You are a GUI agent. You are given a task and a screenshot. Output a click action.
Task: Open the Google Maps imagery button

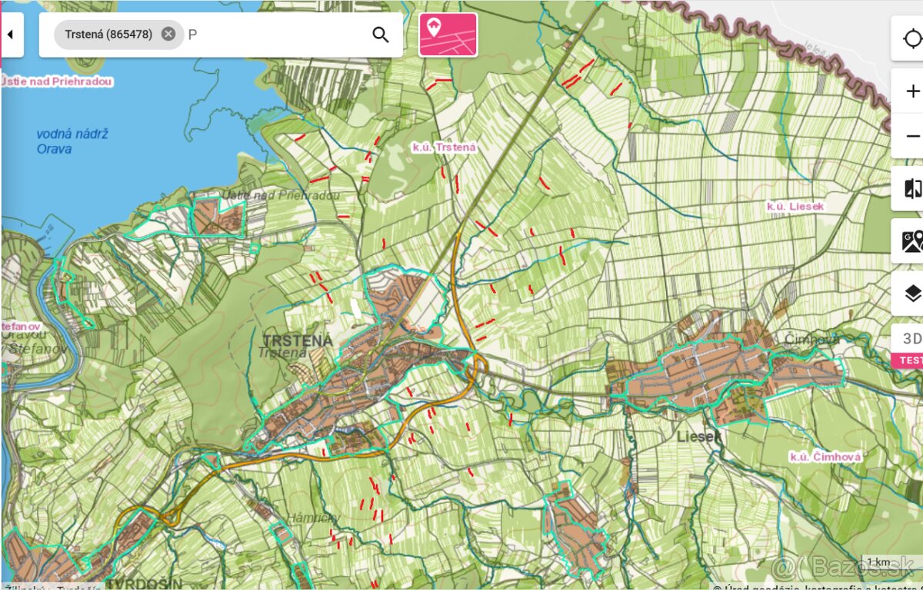click(912, 241)
